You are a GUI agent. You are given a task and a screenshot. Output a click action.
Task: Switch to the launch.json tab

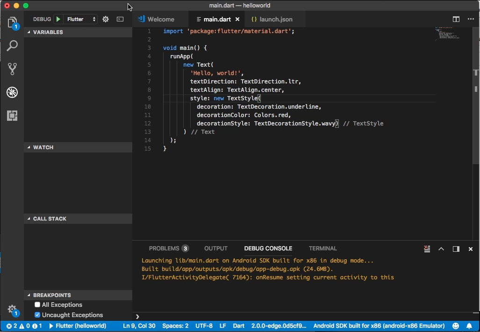click(275, 19)
